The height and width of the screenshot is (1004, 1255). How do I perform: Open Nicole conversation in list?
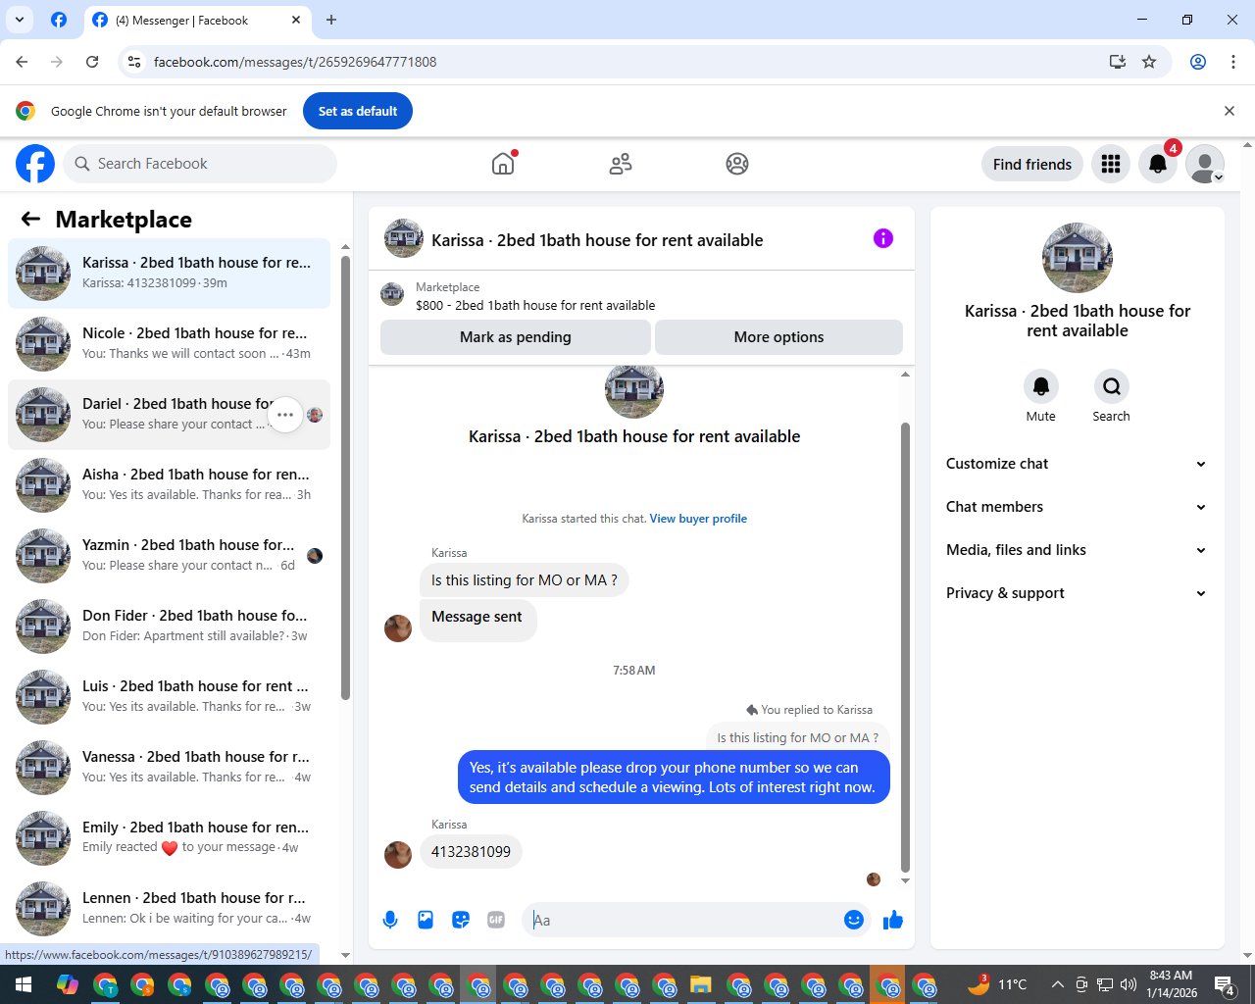[169, 344]
